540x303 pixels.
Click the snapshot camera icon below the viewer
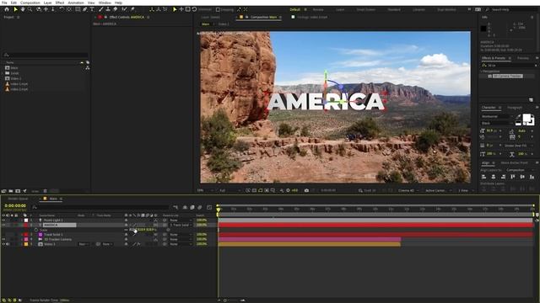[x=306, y=190]
